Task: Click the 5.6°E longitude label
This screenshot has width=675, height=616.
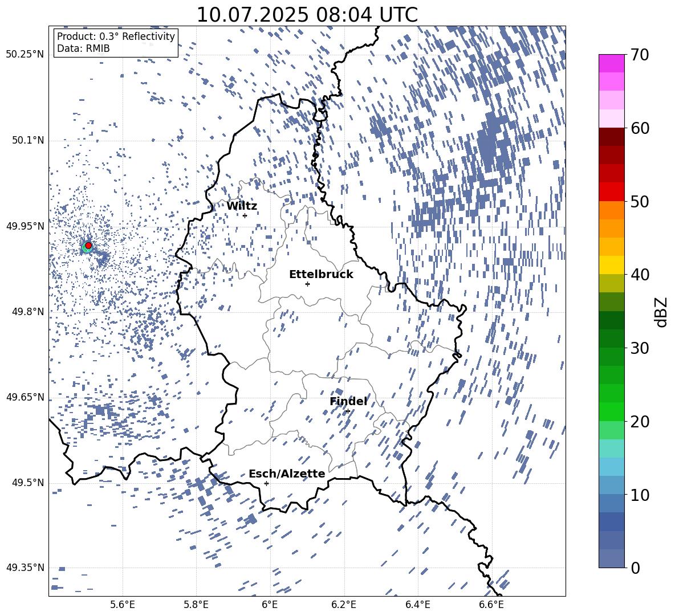Action: coord(123,605)
